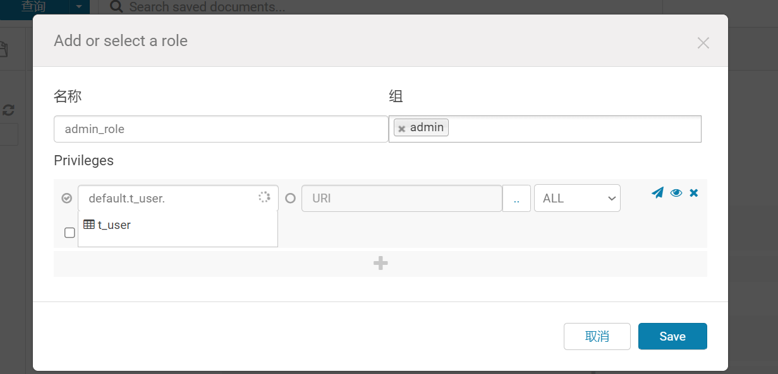
Task: Click the admin_role name field
Action: [x=221, y=129]
